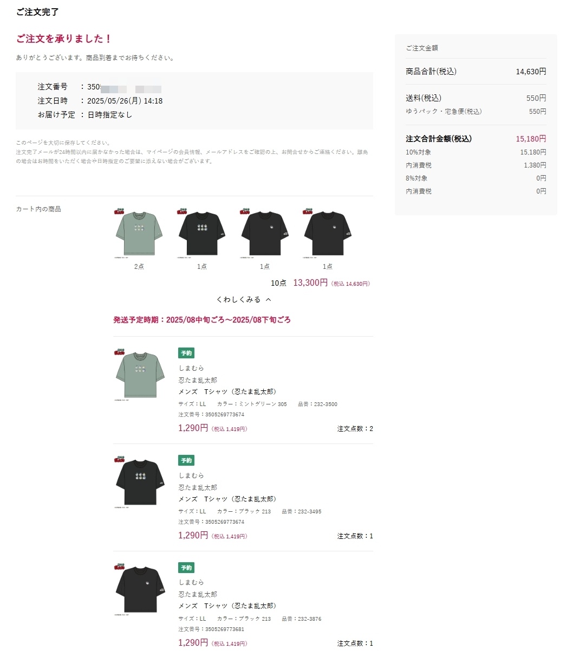Click 忍たま乱太郎 label on second item
This screenshot has height=656, width=586.
pos(198,487)
